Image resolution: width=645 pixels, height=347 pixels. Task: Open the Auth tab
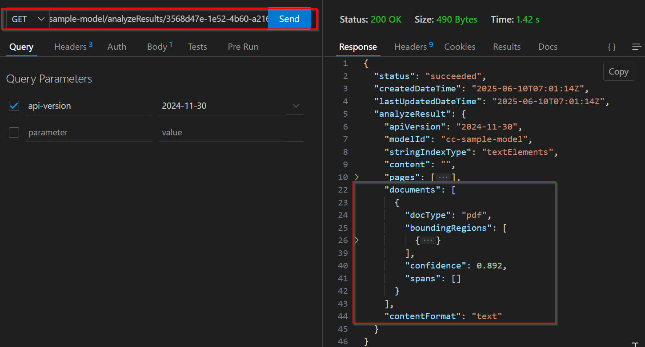[116, 47]
